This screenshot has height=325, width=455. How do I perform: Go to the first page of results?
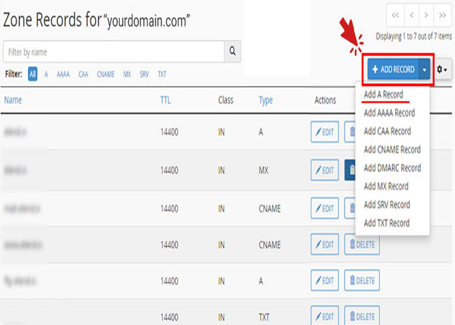pos(396,14)
